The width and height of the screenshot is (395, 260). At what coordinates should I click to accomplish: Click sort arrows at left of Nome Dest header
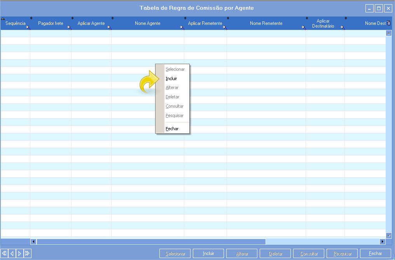click(346, 18)
